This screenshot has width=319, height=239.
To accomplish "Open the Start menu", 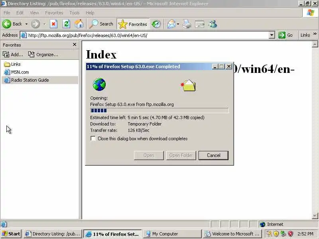I will (11, 234).
